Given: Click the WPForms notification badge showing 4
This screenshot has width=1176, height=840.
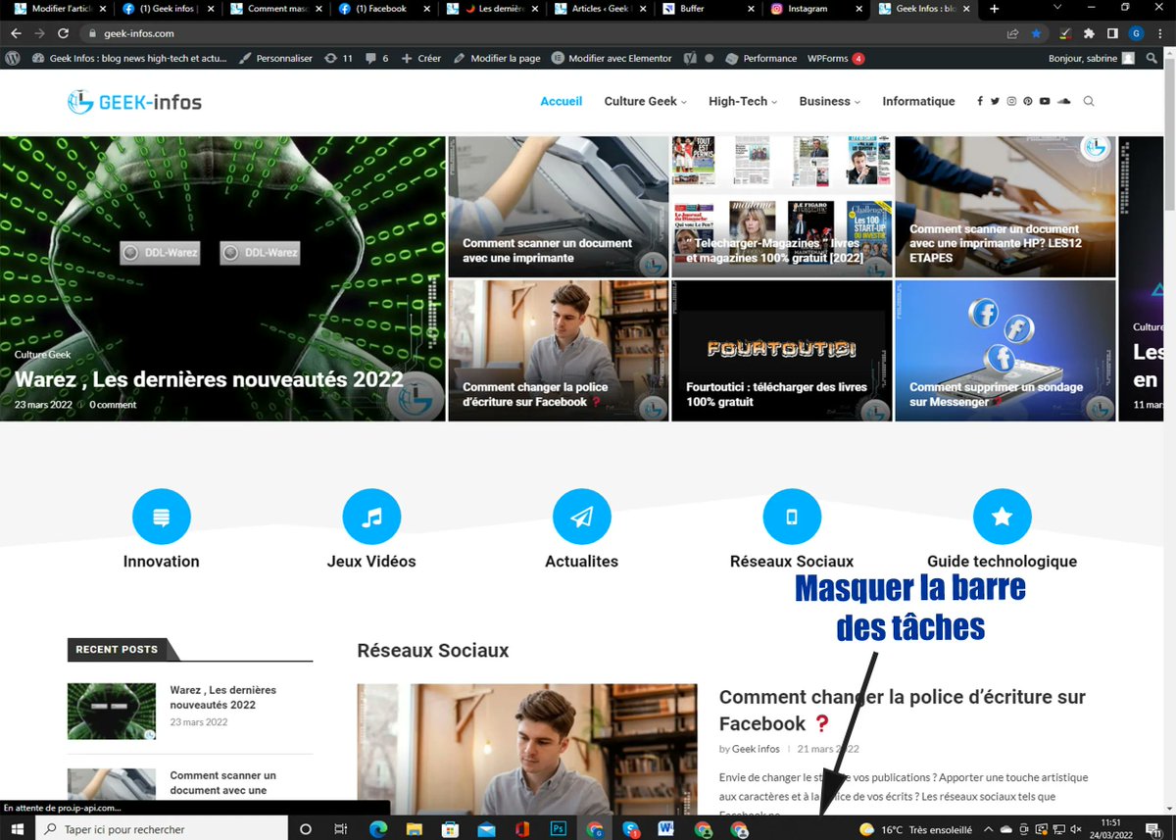Looking at the screenshot, I should click(858, 58).
